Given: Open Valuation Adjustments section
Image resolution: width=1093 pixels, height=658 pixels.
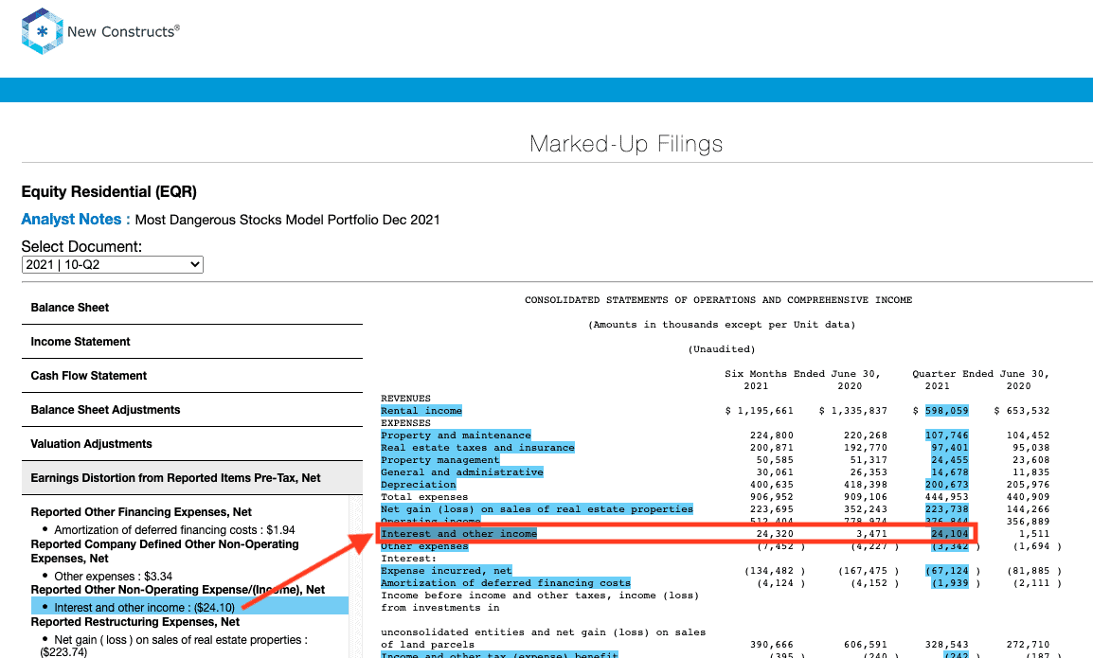Looking at the screenshot, I should [191, 444].
